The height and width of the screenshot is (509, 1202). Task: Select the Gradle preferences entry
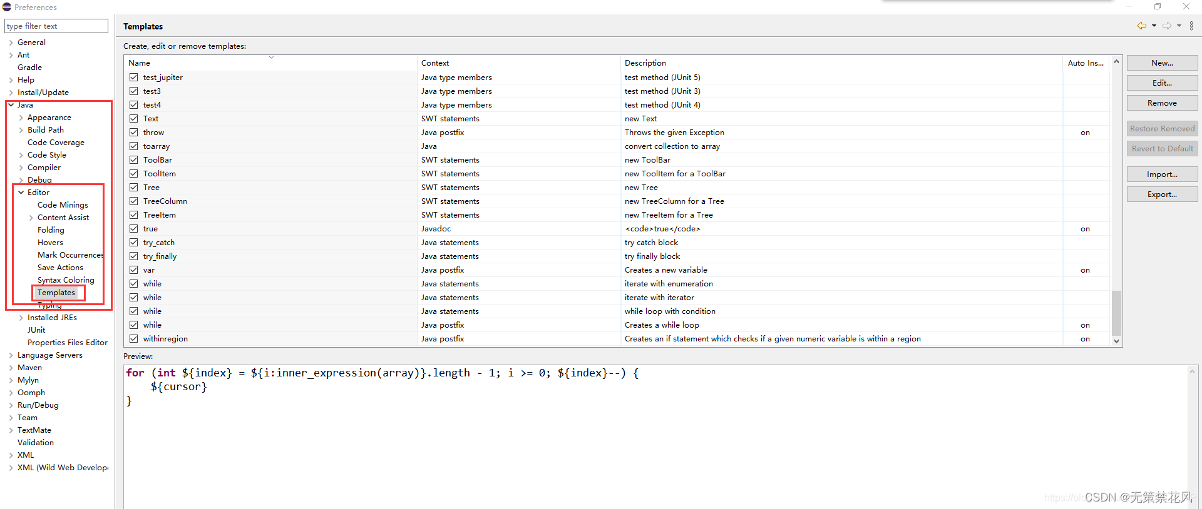(29, 68)
